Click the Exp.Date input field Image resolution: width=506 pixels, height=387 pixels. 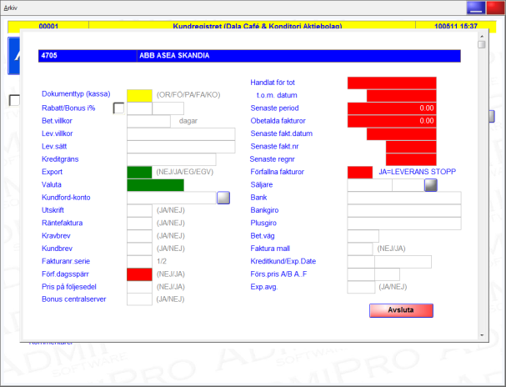[403, 262]
